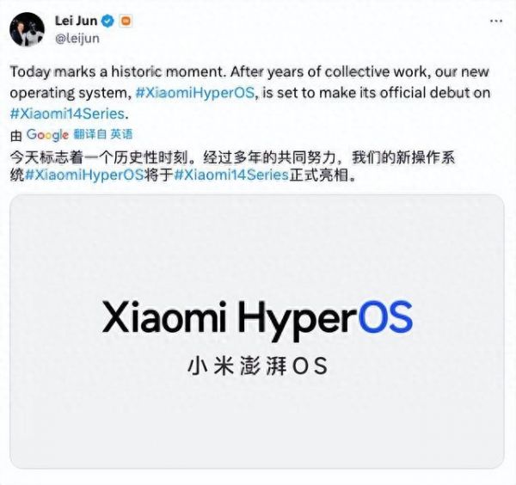516x485 pixels.
Task: Click the 由 character before Google
Action: [15, 135]
